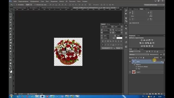The image size is (174, 98).
Task: Add layer mask icon at panel bottom
Action: tap(150, 94)
